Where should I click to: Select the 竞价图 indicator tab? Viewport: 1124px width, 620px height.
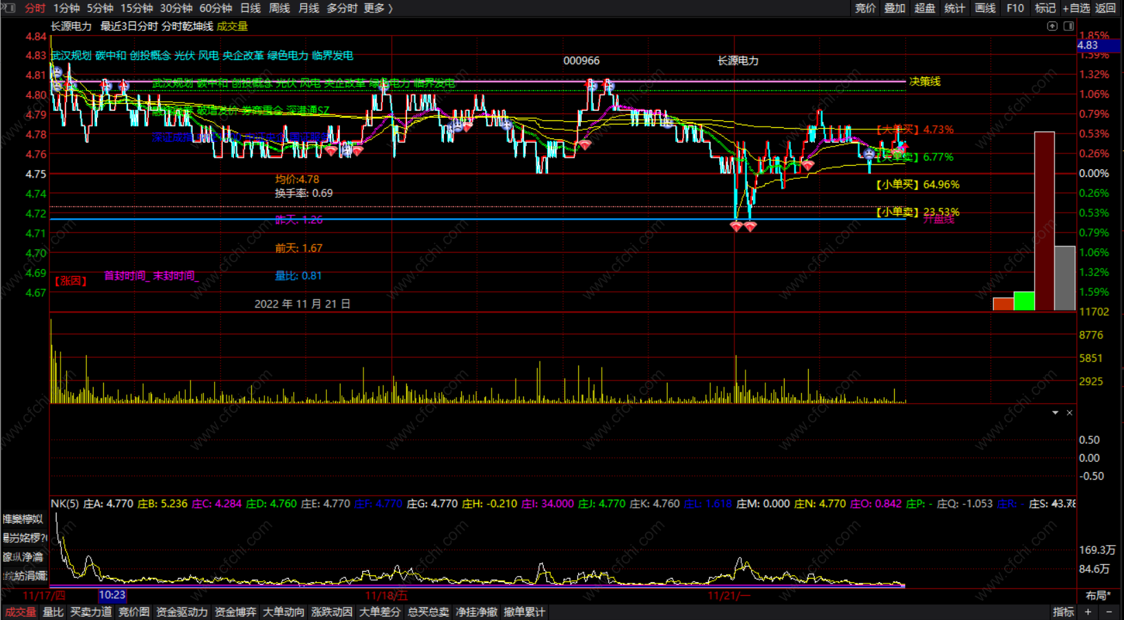click(134, 612)
